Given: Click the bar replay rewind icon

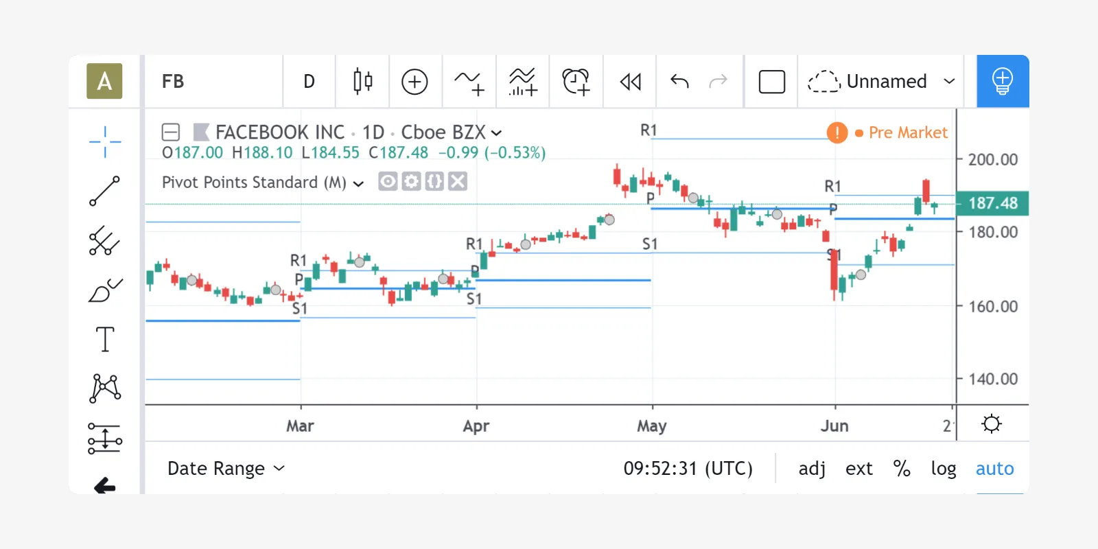Looking at the screenshot, I should point(630,82).
